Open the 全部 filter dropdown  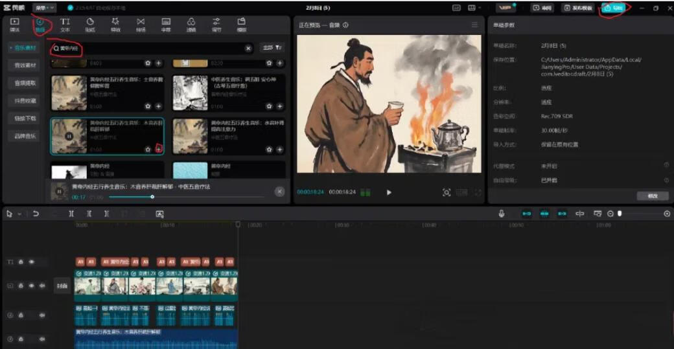(x=272, y=48)
